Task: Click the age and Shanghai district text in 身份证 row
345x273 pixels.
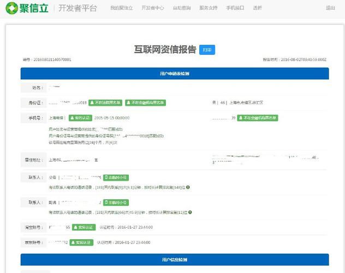Action: tap(237, 103)
